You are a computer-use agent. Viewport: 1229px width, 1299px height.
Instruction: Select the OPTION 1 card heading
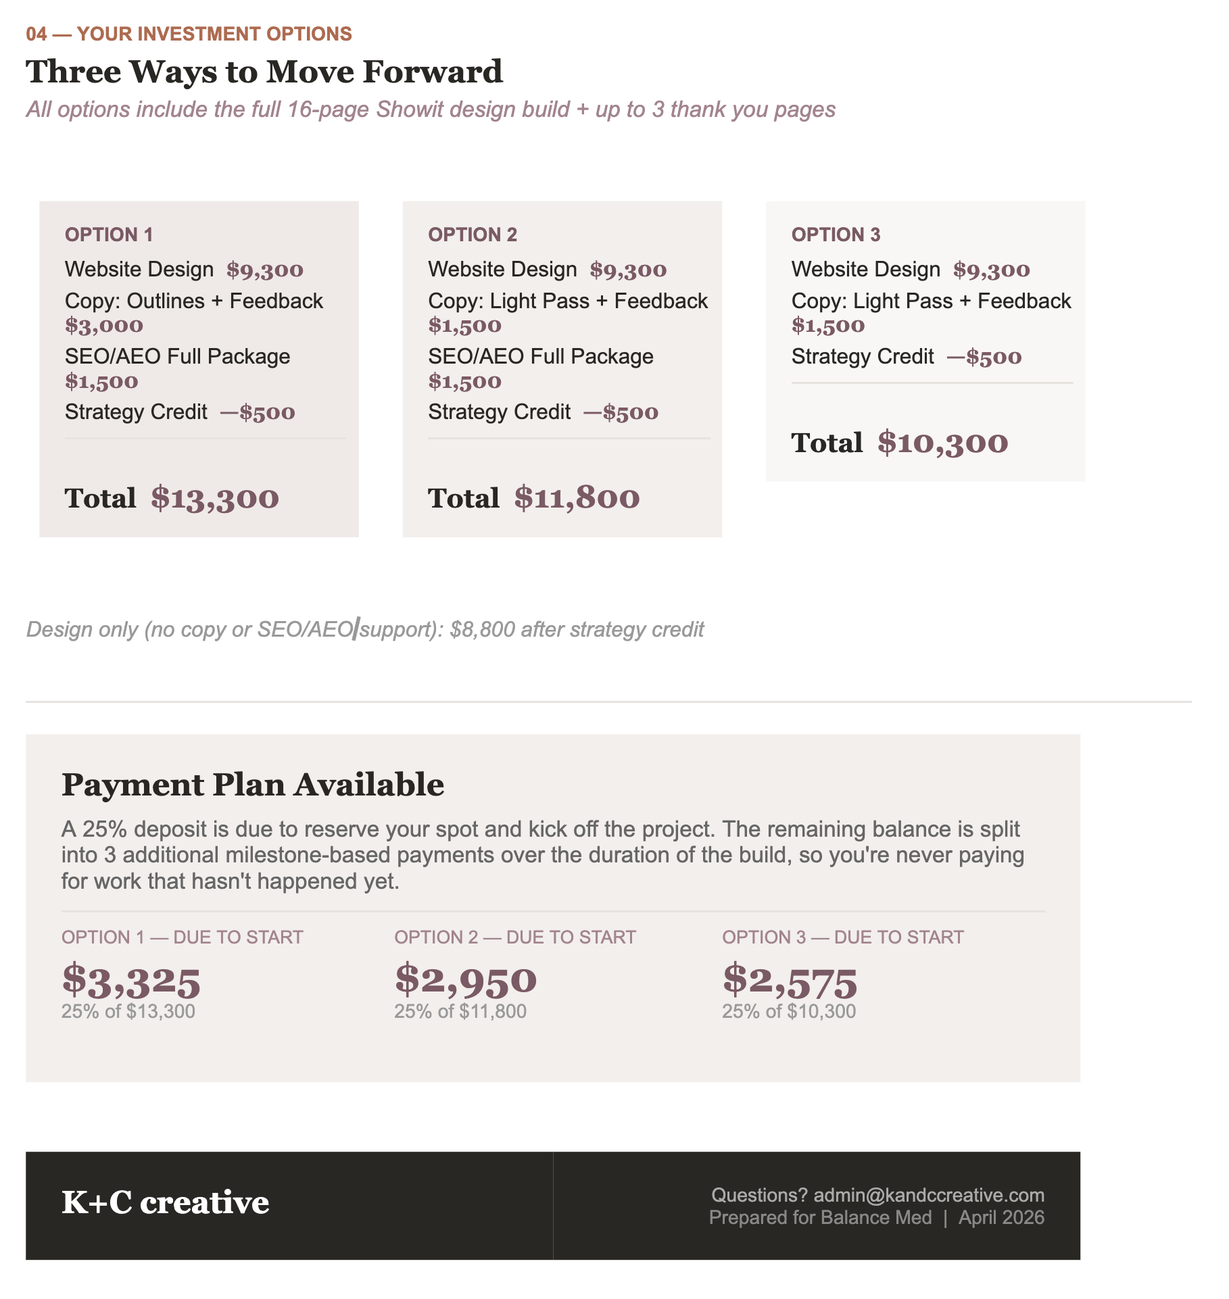point(109,235)
